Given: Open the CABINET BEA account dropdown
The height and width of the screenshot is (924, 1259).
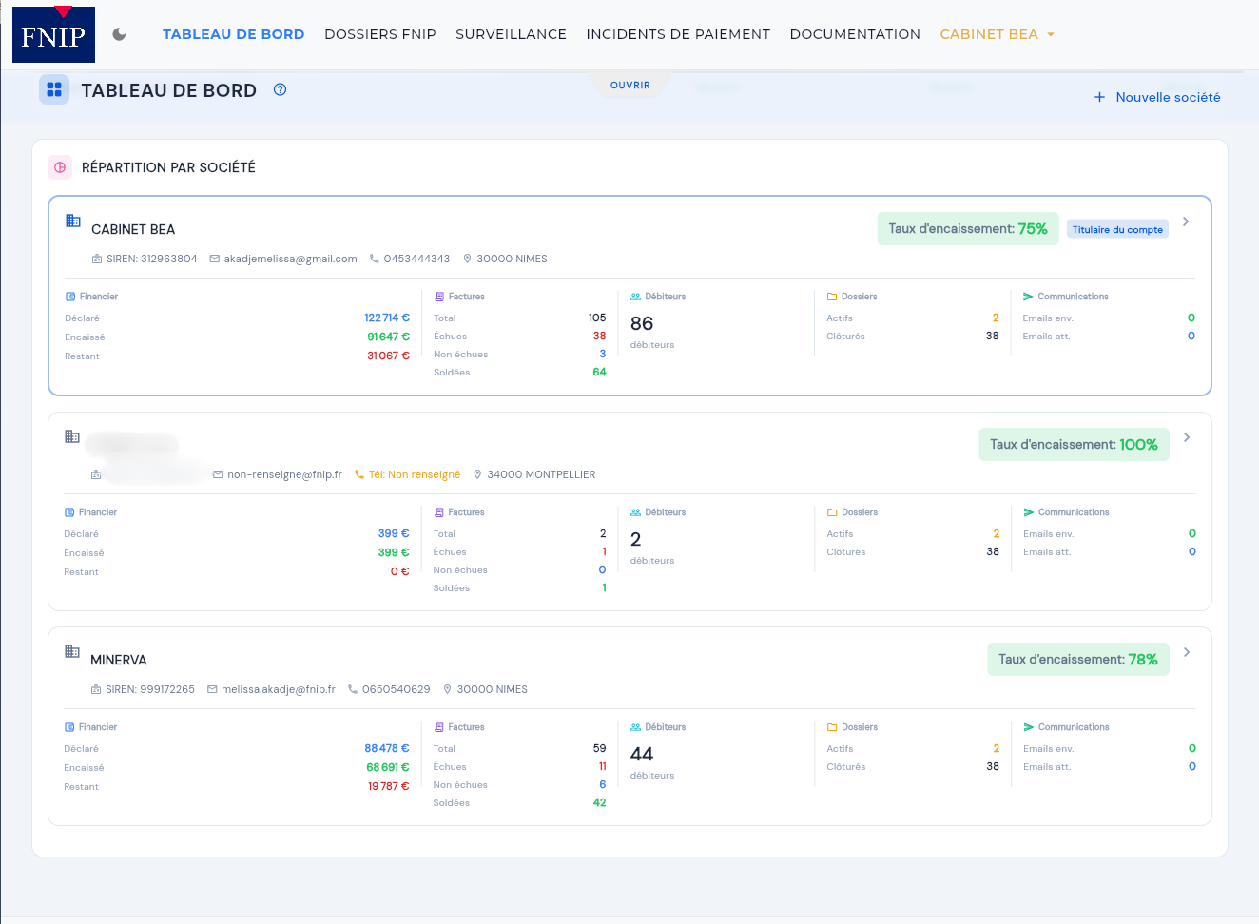Looking at the screenshot, I should coord(998,34).
